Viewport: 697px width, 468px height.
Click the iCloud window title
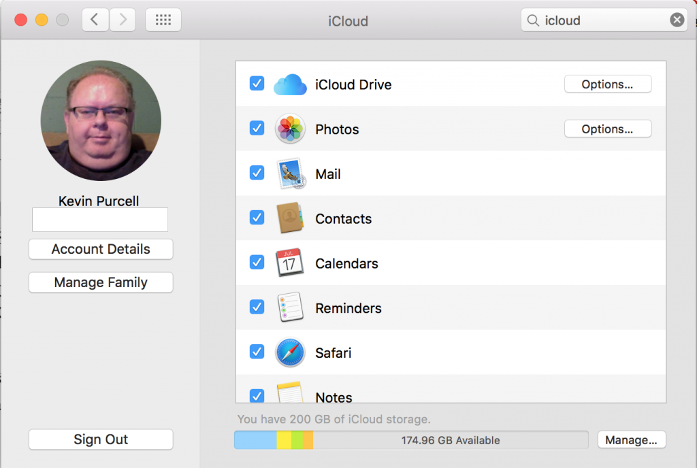pos(348,21)
